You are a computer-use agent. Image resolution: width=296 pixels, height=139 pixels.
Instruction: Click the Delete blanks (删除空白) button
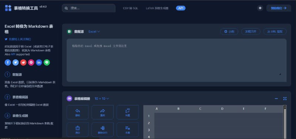click(x=102, y=129)
